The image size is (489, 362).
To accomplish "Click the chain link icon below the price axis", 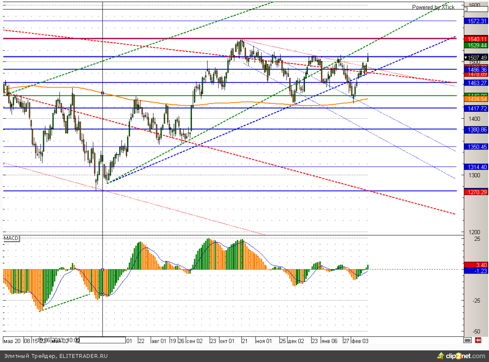I will pos(467,340).
